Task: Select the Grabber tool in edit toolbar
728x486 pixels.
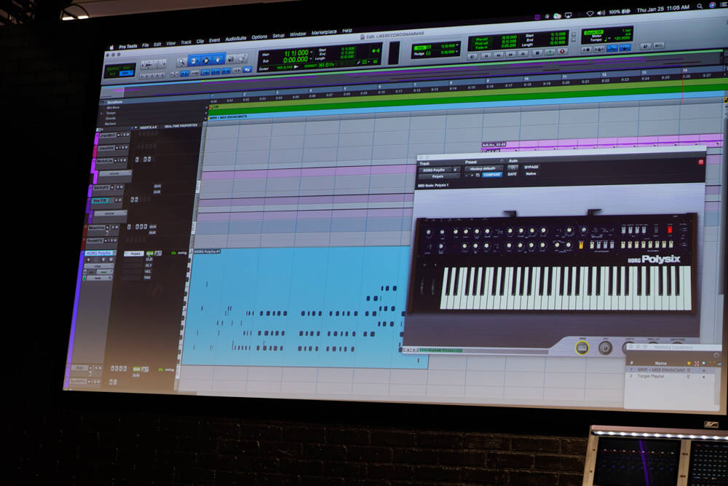Action: [218, 60]
